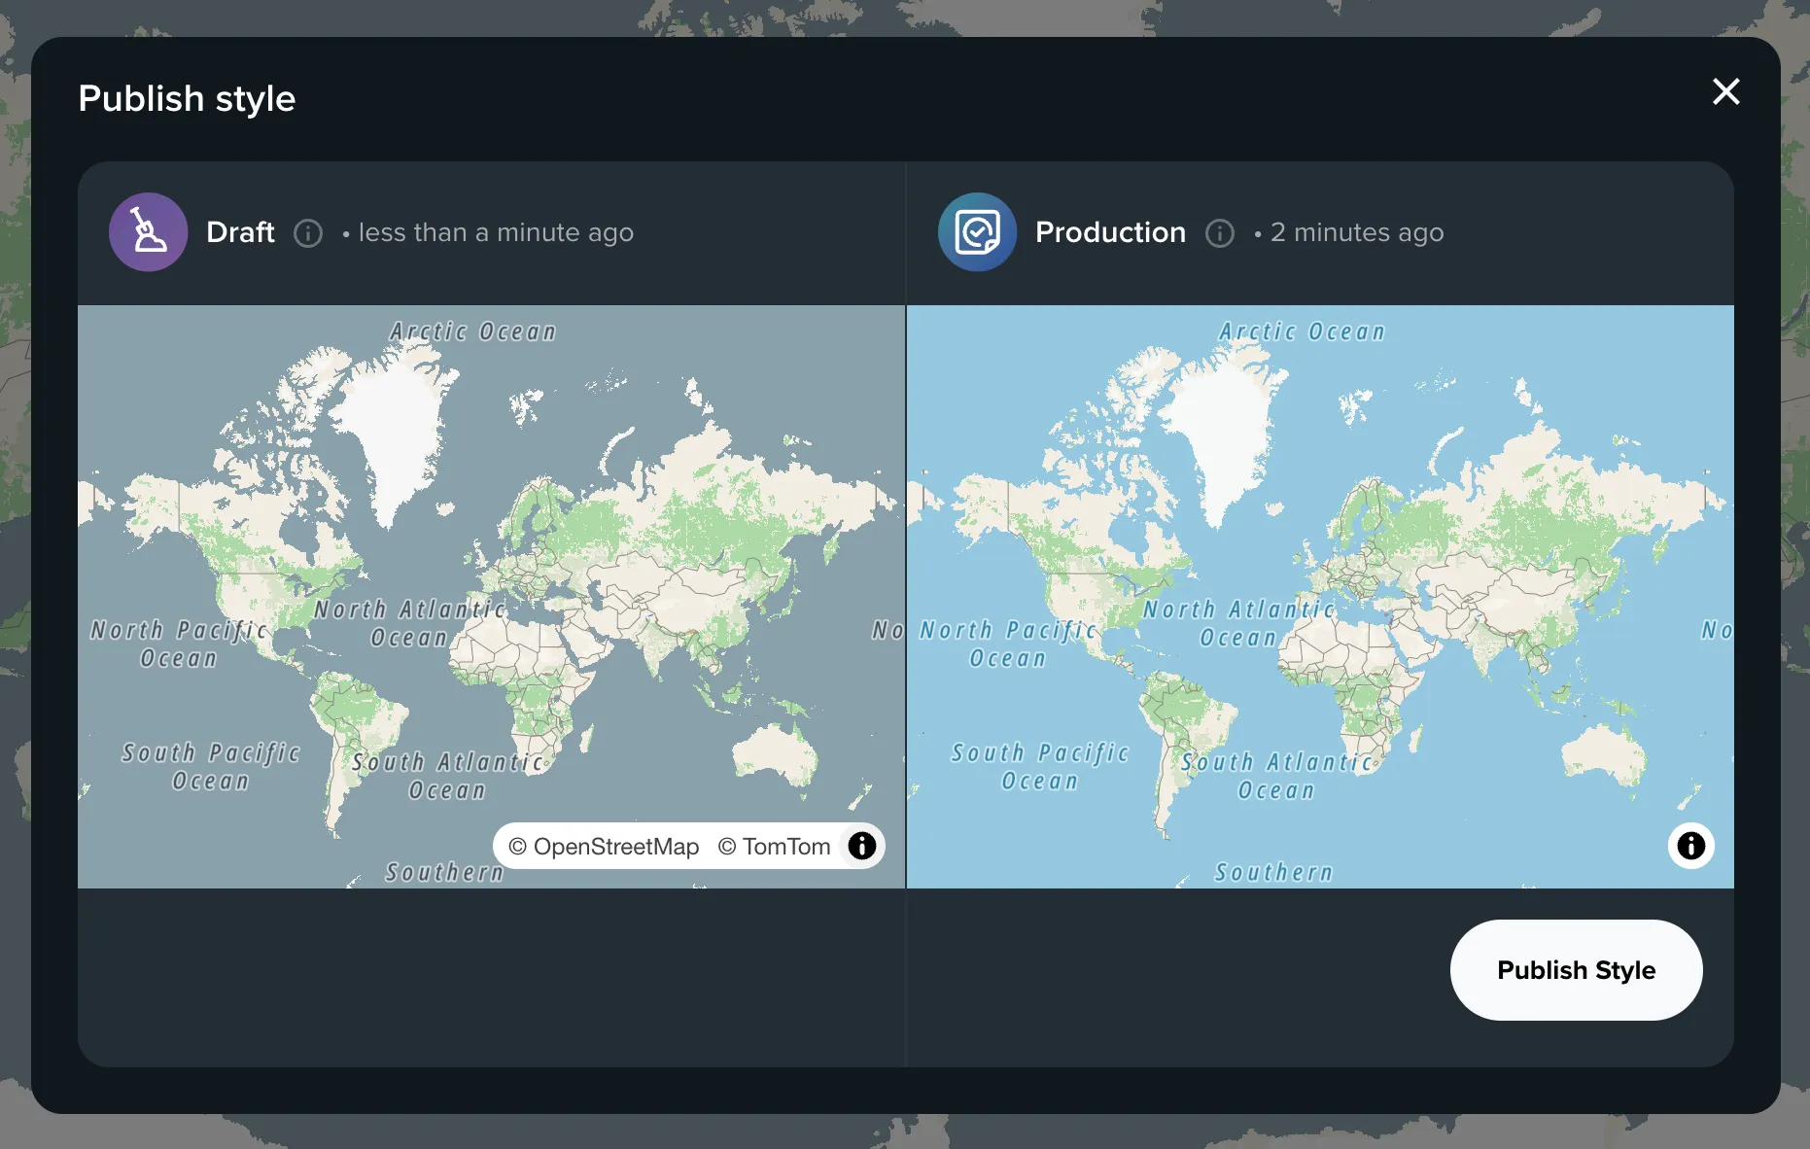
Task: Open the Production info tooltip icon
Action: pos(1220,233)
